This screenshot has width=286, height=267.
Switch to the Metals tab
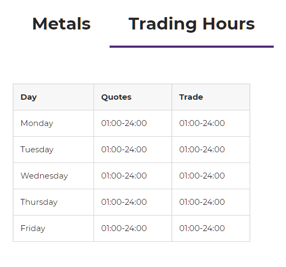click(x=61, y=24)
